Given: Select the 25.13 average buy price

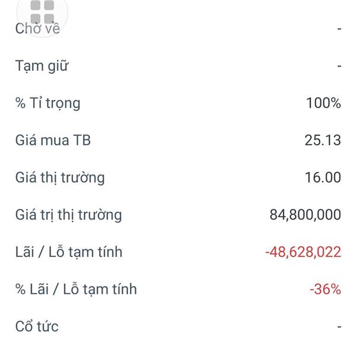Looking at the screenshot, I should [323, 140].
